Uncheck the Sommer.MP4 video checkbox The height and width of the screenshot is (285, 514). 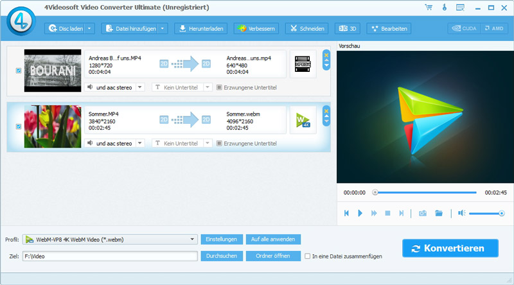[18, 126]
